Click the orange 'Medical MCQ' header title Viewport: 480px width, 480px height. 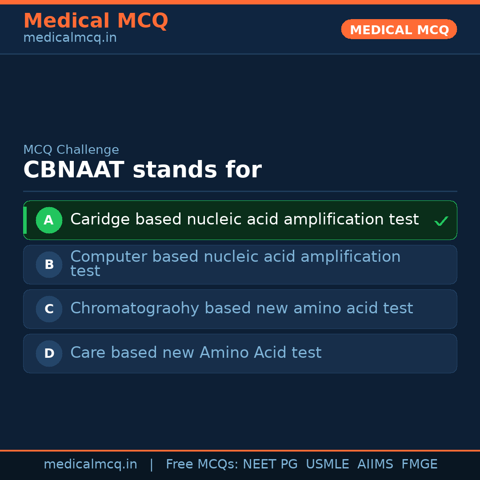click(96, 21)
